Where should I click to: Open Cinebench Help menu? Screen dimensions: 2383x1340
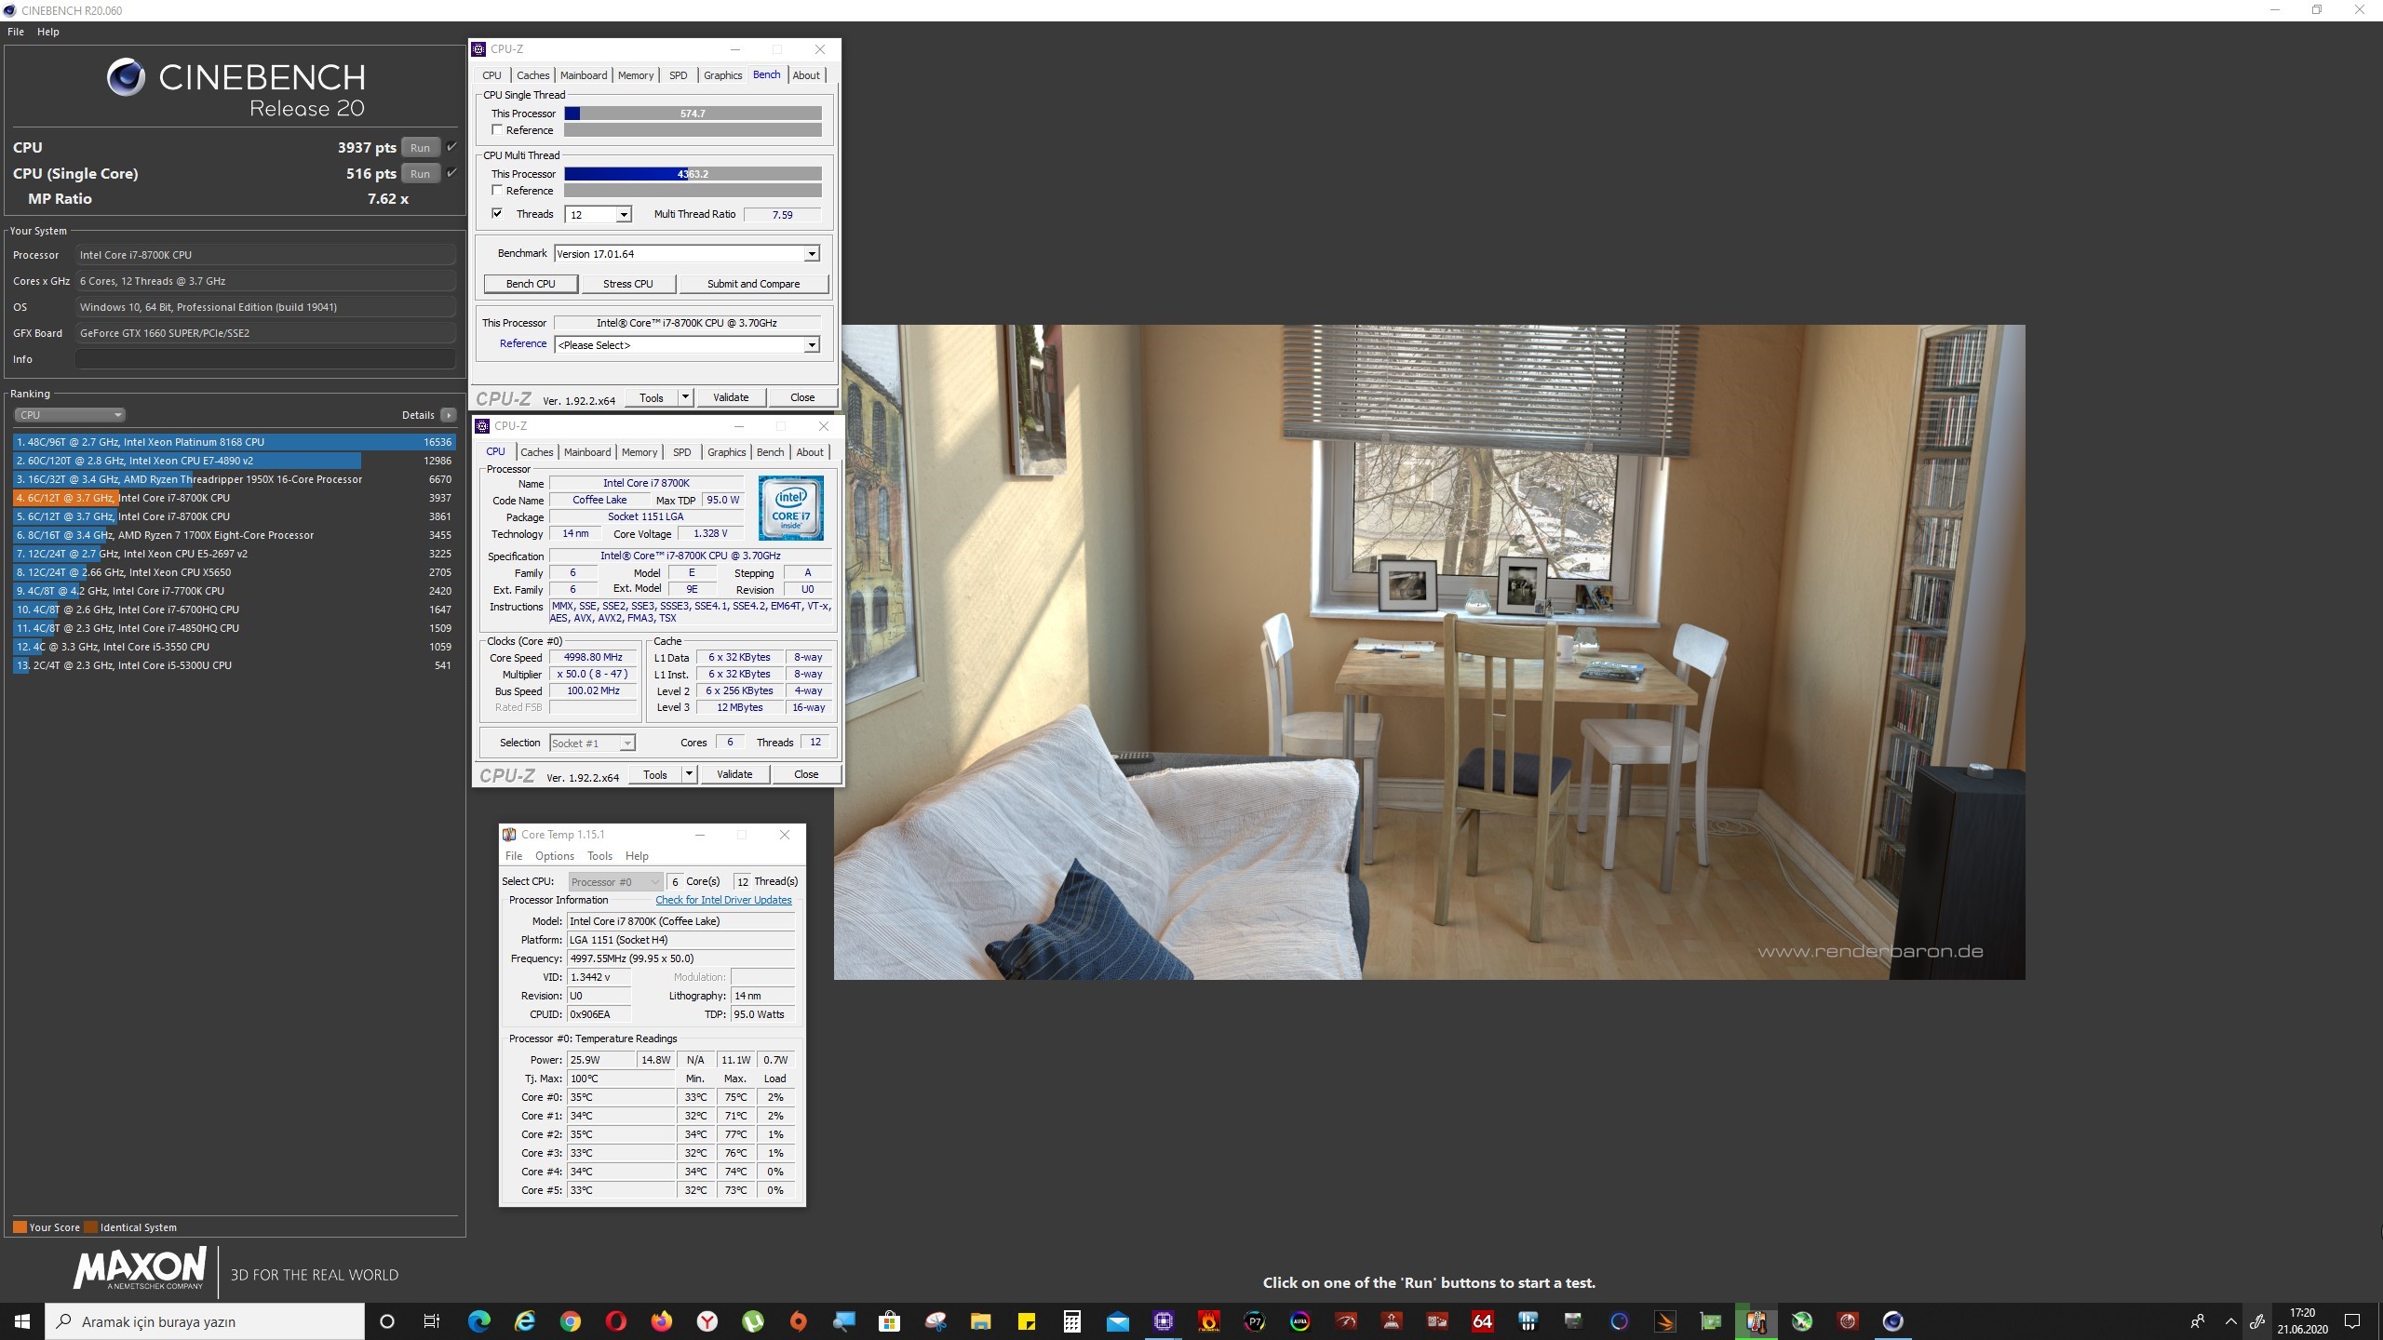(48, 32)
